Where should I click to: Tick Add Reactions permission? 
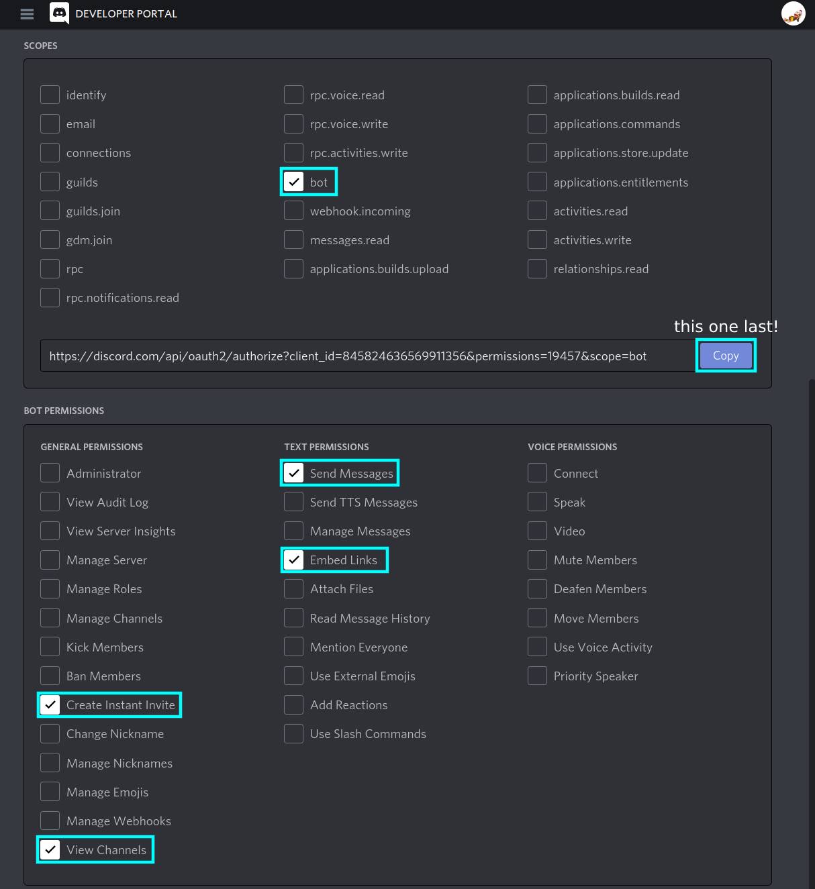293,704
